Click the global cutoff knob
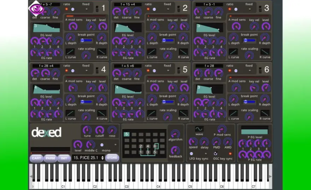The width and height of the screenshot is (311, 190). [x=100, y=130]
